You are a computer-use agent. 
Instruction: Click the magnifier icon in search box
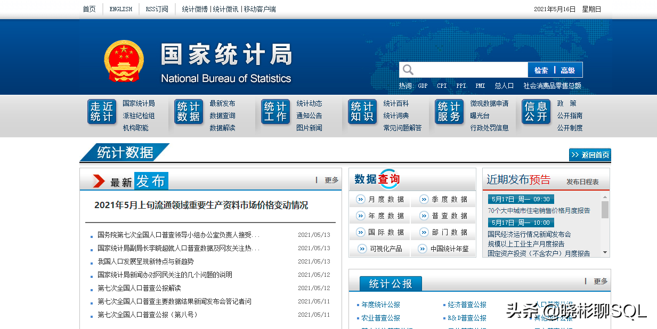[x=408, y=70]
